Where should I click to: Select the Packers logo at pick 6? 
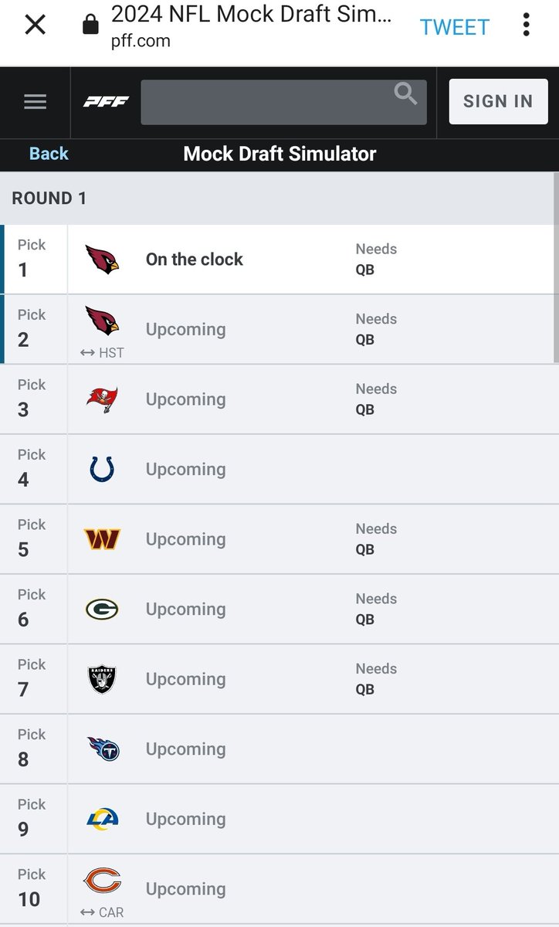point(102,609)
